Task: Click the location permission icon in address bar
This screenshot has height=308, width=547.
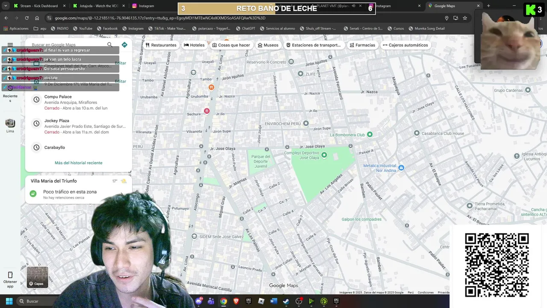Action: coord(447,18)
